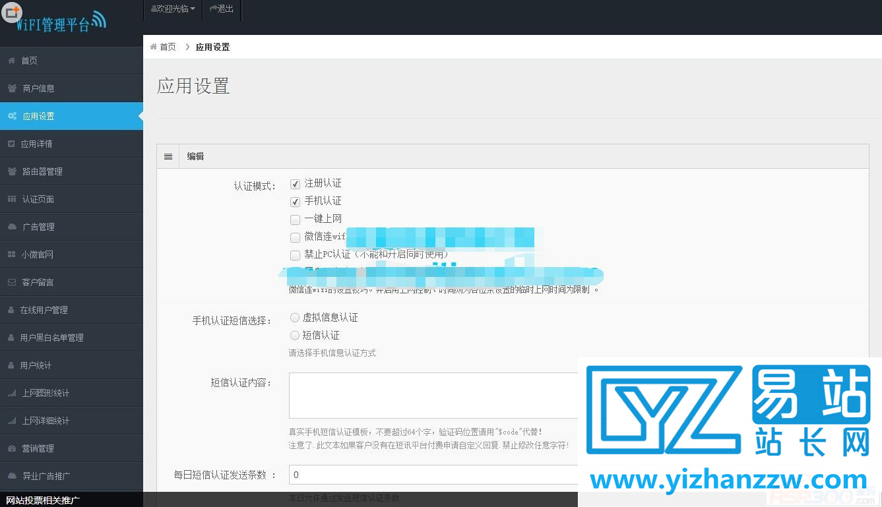Click the chart icon beside 上网详细统计
This screenshot has width=882, height=507.
click(12, 421)
